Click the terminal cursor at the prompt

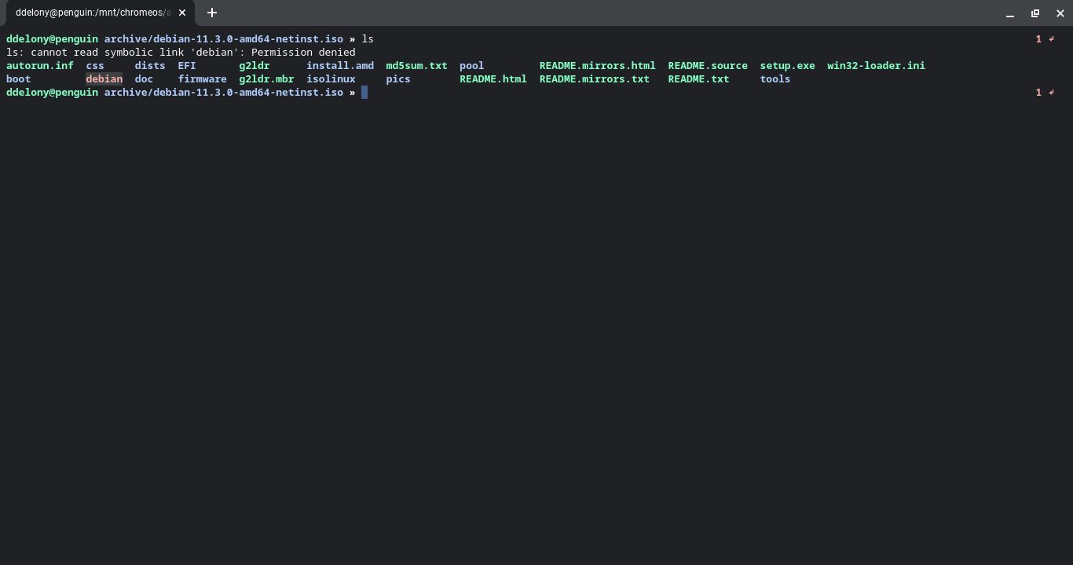(x=364, y=93)
